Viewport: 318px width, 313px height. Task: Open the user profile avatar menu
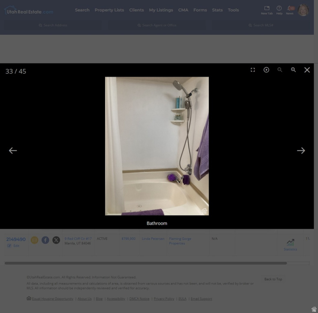click(303, 10)
